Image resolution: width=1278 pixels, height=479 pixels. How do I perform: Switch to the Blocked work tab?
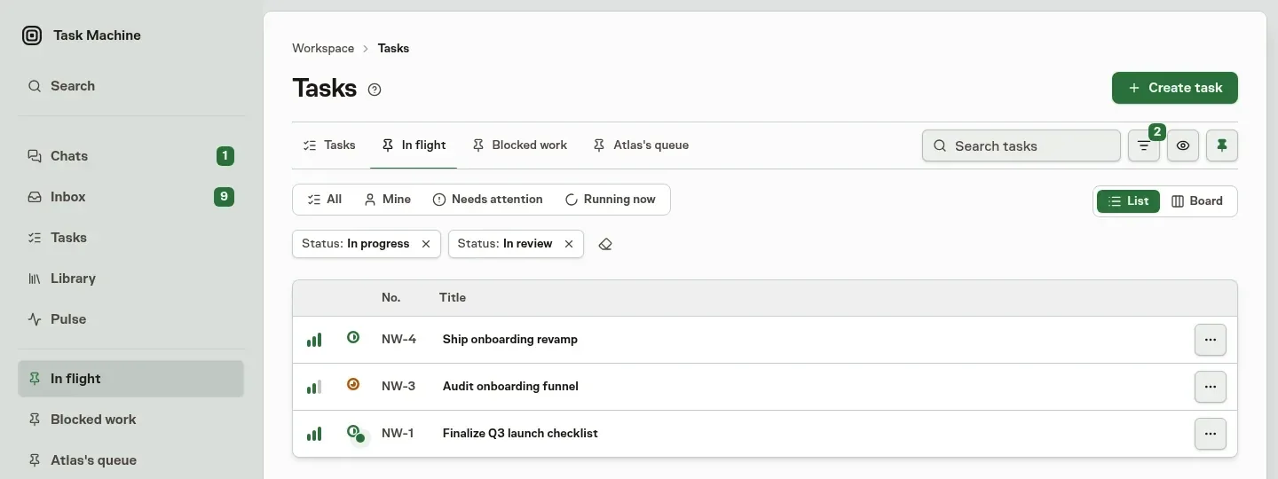pos(520,145)
